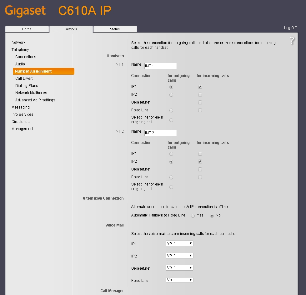Open the Fixed Line voice mail dropdown
The width and height of the screenshot is (306, 295).
pos(179,280)
